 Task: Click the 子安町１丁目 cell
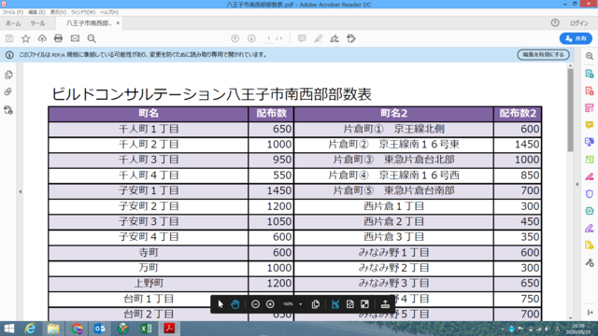tap(149, 190)
